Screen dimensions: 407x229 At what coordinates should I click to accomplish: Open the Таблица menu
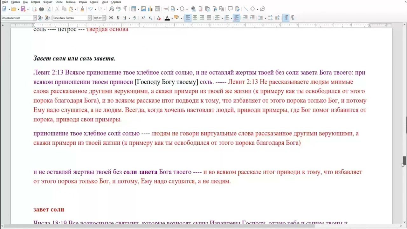(71, 2)
